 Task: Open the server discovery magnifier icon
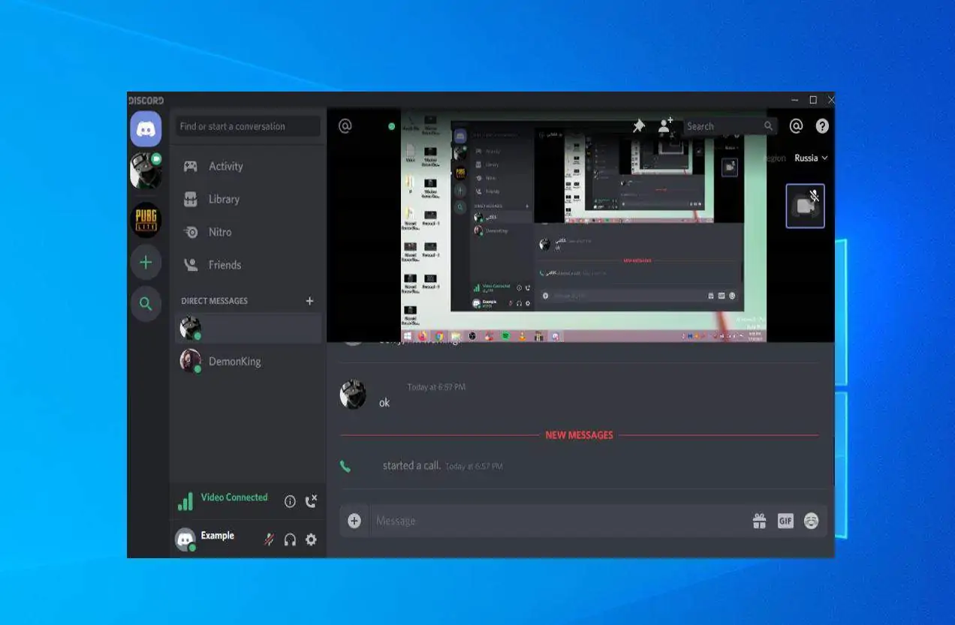(x=146, y=304)
